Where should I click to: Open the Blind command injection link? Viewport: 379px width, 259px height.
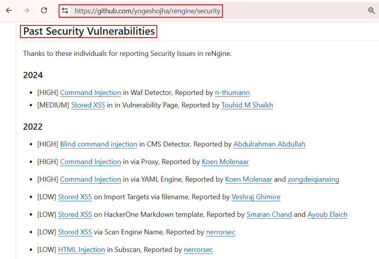[x=98, y=144]
